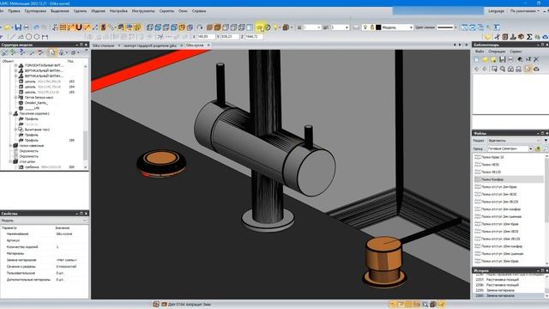Open the Сервис menu in Библиотекарь panel

pyautogui.click(x=516, y=51)
